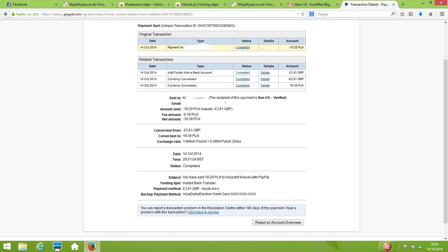Select the Firefox taskbar icon
This screenshot has width=448, height=252.
92,246
